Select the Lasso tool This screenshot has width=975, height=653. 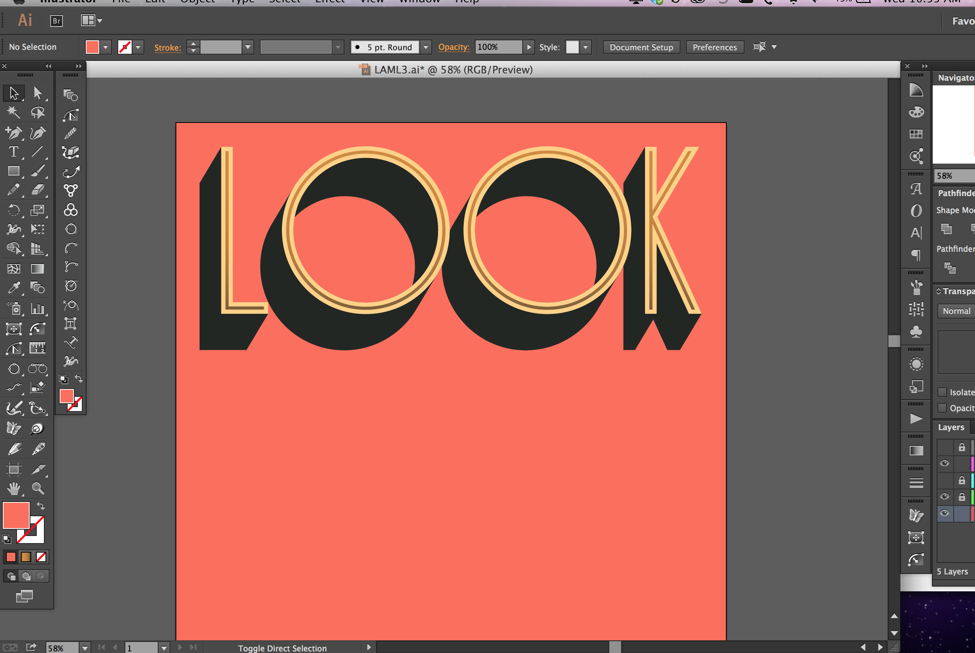[x=38, y=112]
